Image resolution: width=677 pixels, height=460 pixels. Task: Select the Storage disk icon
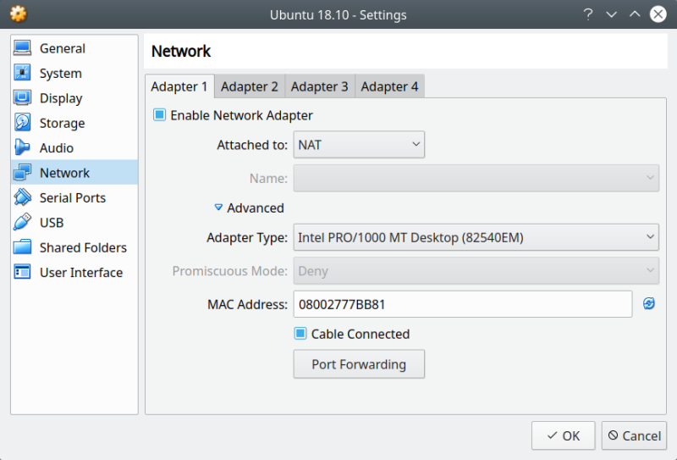23,124
